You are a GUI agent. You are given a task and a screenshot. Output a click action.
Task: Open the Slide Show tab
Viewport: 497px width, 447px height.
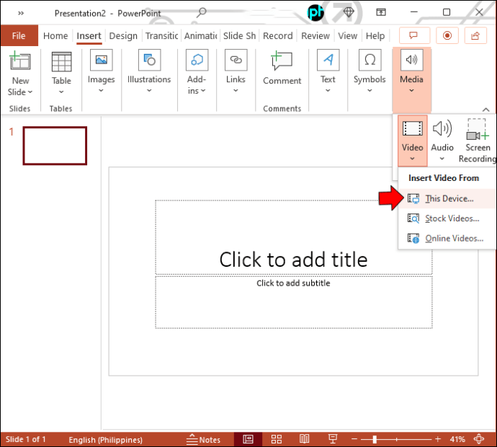click(239, 35)
